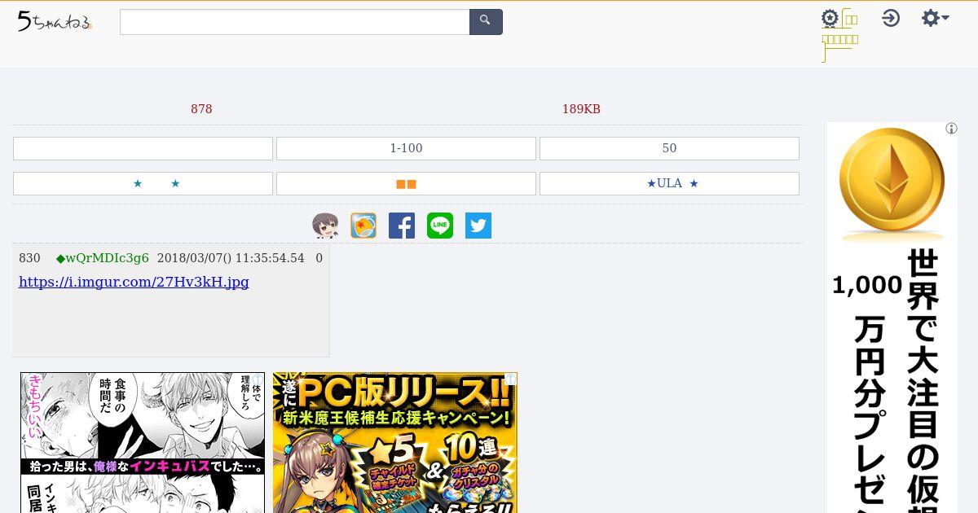Open the Ethereum coin sidebar ad
Viewport: 978px width, 513px height.
[x=892, y=318]
